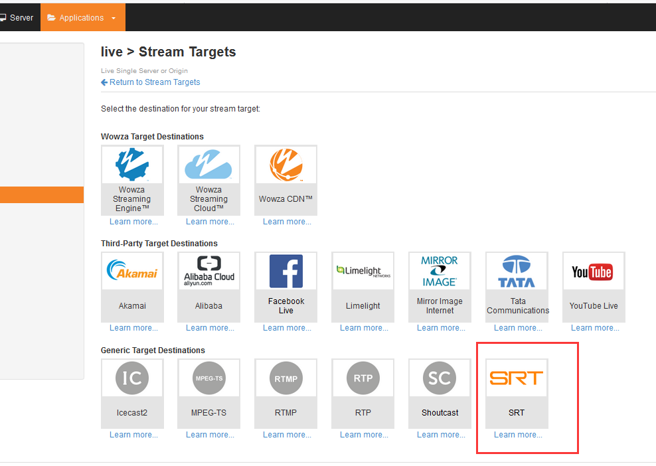656x466 pixels.
Task: Open Learn more link under Shoutcast
Action: pyautogui.click(x=441, y=435)
